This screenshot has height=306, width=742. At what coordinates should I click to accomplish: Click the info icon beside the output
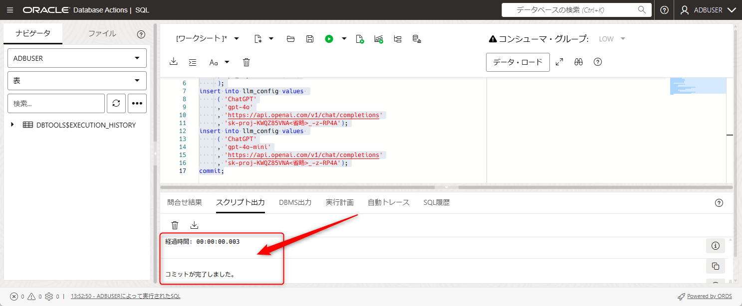715,246
